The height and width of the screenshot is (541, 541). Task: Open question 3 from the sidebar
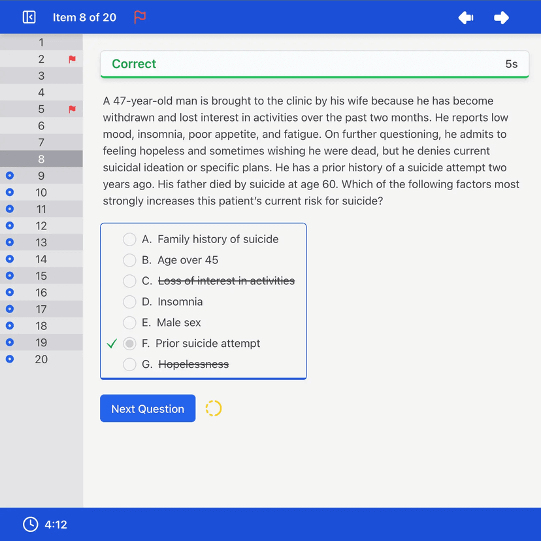click(x=41, y=75)
